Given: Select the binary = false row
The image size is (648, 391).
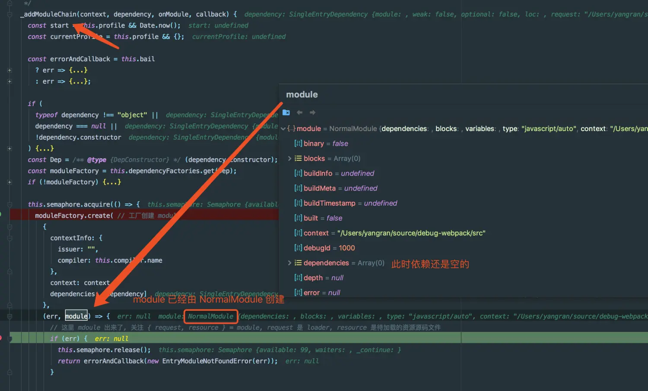Looking at the screenshot, I should 464,144.
